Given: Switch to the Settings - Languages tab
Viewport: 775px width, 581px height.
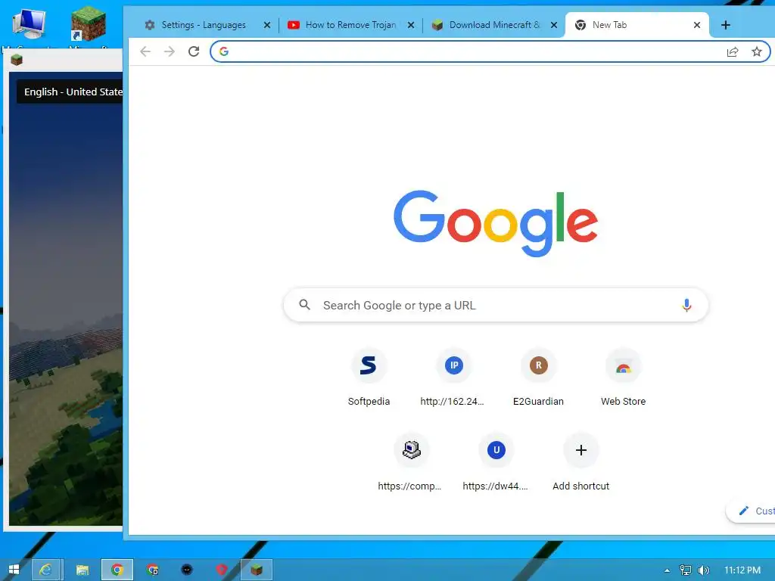Looking at the screenshot, I should tap(203, 25).
